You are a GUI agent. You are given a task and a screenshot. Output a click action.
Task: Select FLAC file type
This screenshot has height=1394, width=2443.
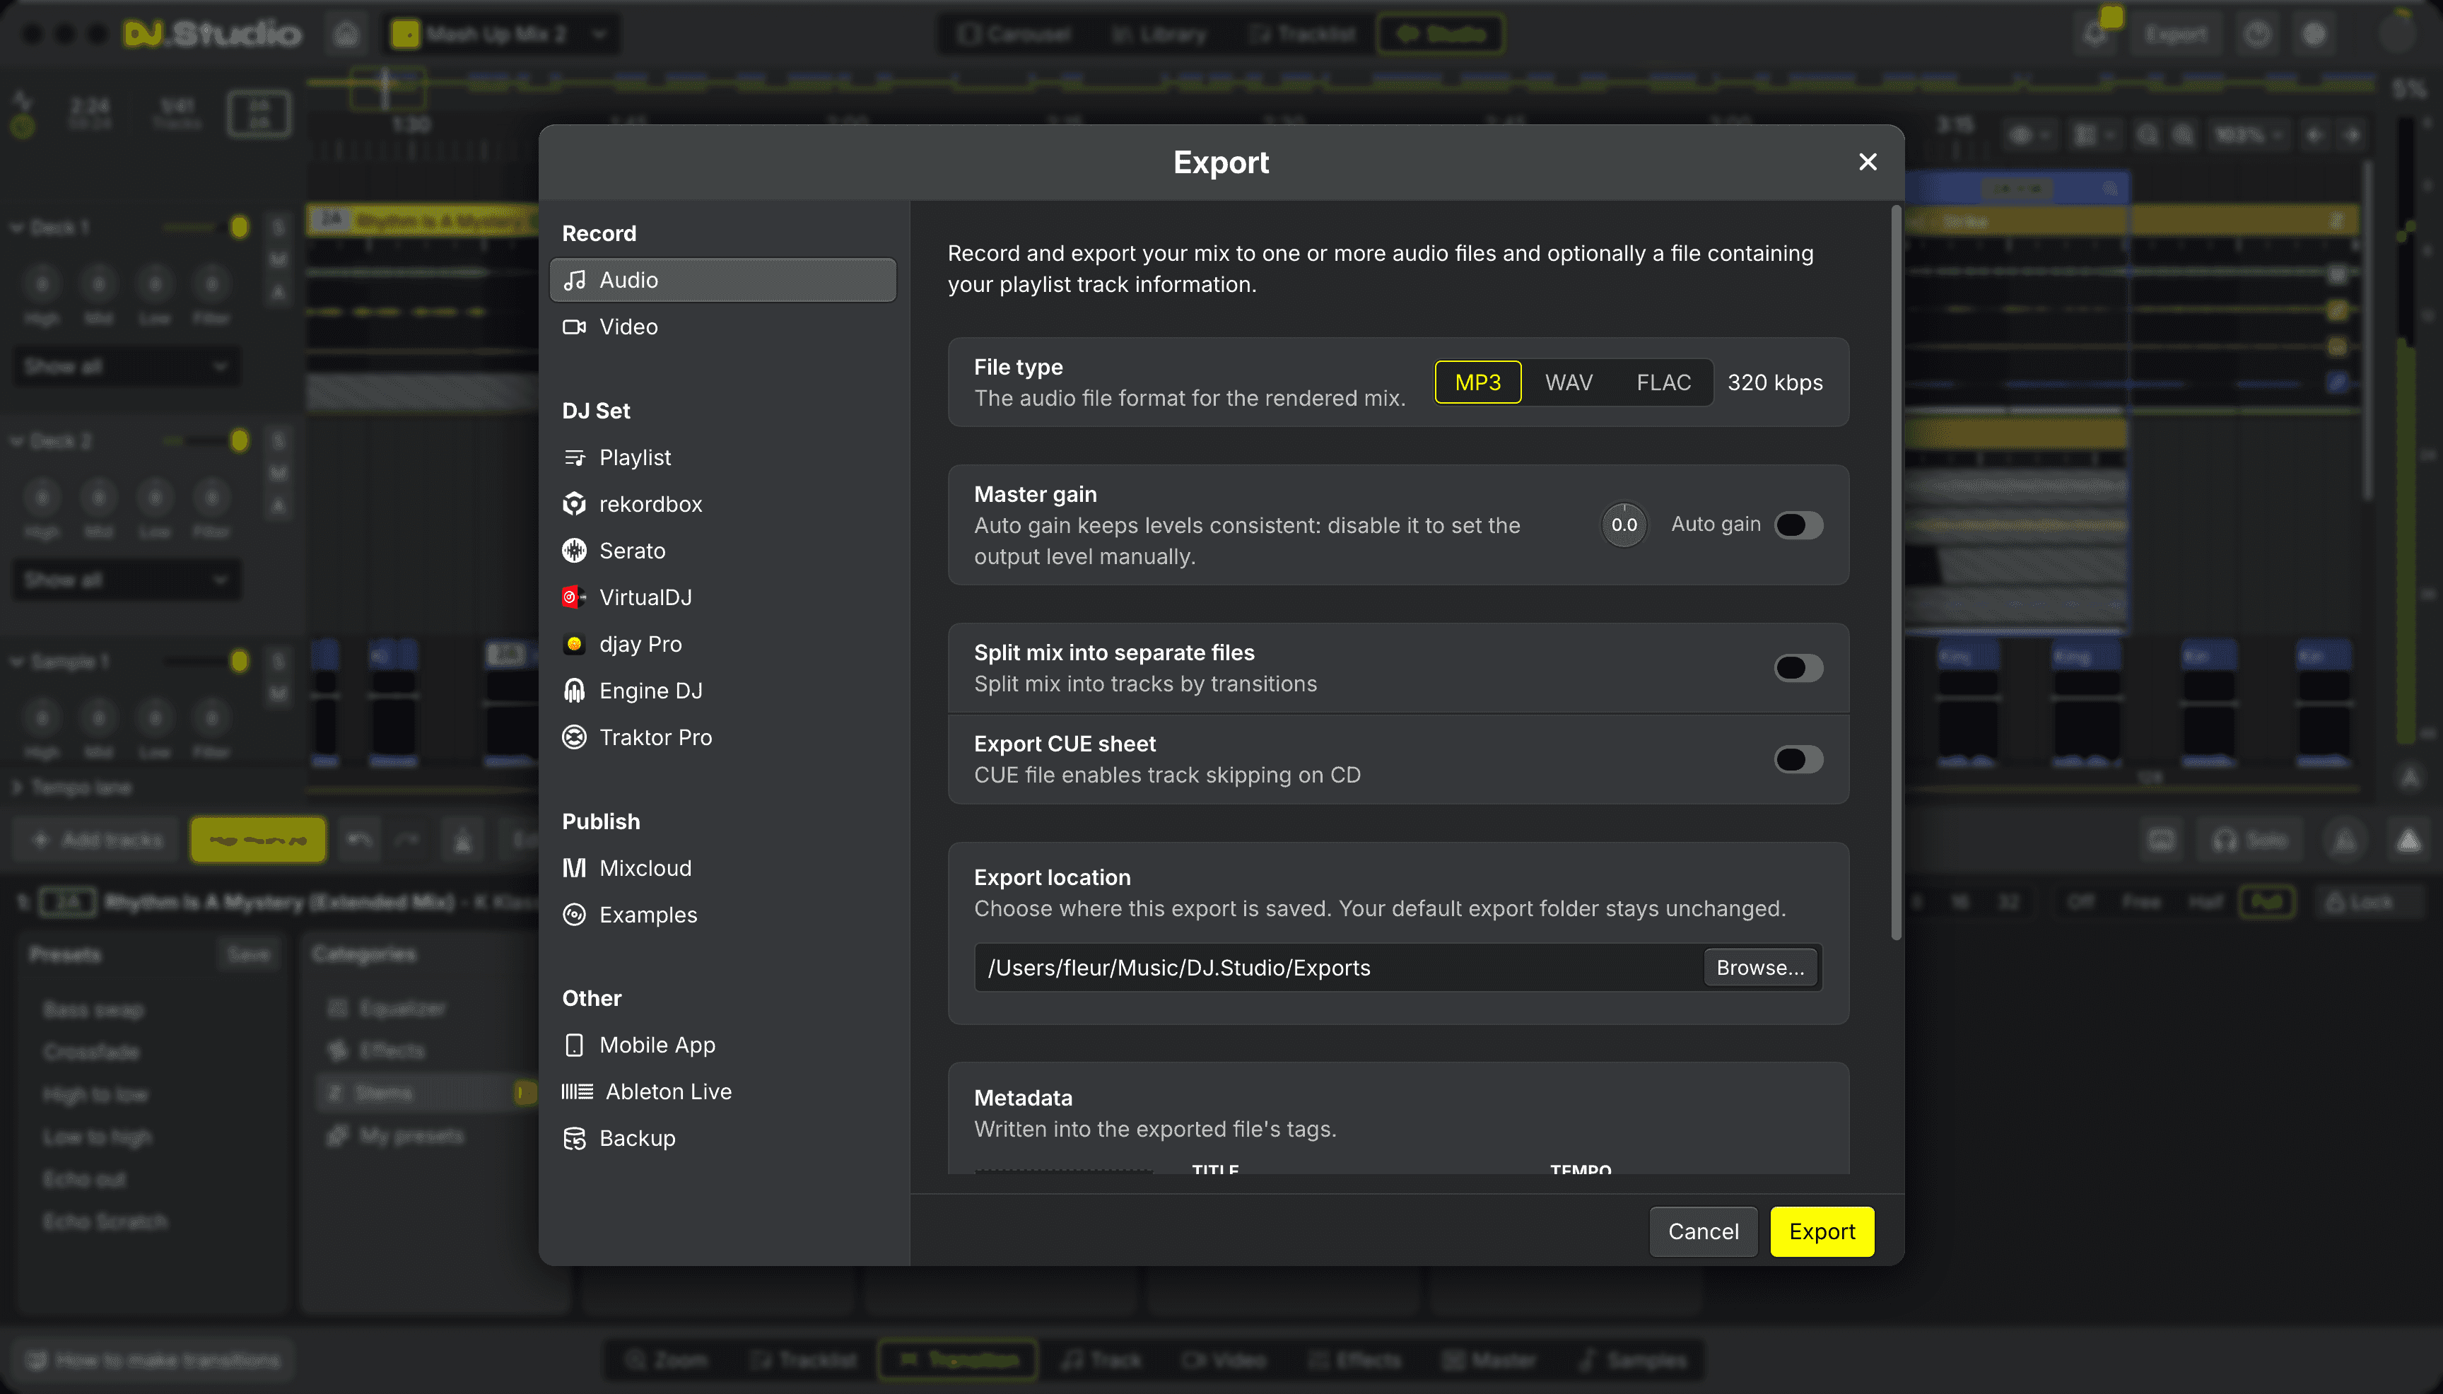click(1663, 383)
